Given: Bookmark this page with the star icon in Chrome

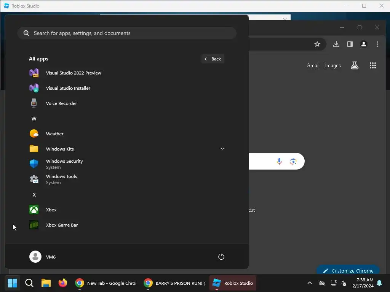Looking at the screenshot, I should pos(317,44).
